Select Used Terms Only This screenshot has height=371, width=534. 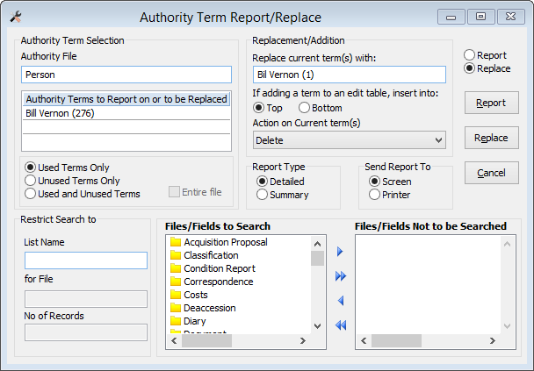click(31, 168)
